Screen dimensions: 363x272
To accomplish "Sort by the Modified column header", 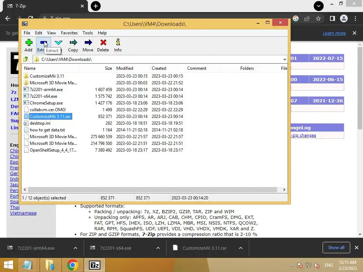I will click(x=132, y=68).
